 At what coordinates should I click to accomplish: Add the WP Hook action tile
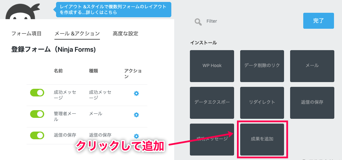point(212,66)
